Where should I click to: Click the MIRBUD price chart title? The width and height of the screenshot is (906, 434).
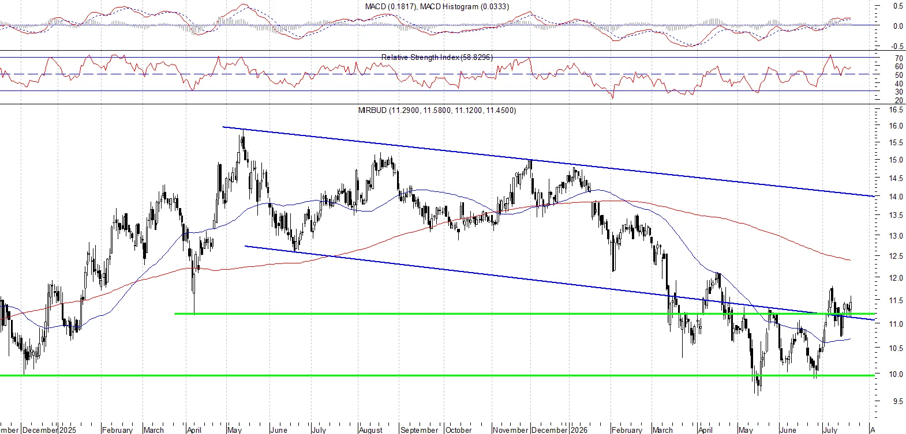437,110
